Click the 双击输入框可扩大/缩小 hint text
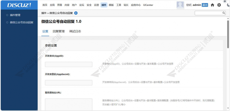The width and height of the screenshot is (230, 111). [114, 104]
